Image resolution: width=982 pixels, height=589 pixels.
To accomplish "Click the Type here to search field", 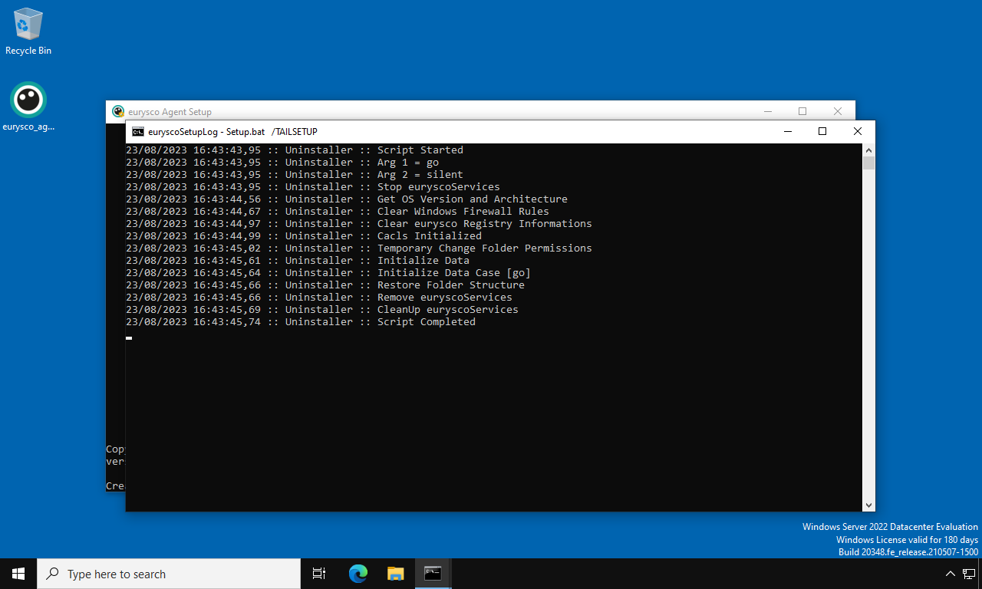I will point(169,574).
